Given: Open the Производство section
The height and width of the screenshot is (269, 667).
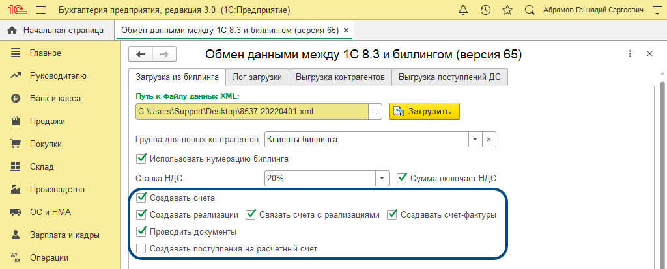Looking at the screenshot, I should (57, 189).
